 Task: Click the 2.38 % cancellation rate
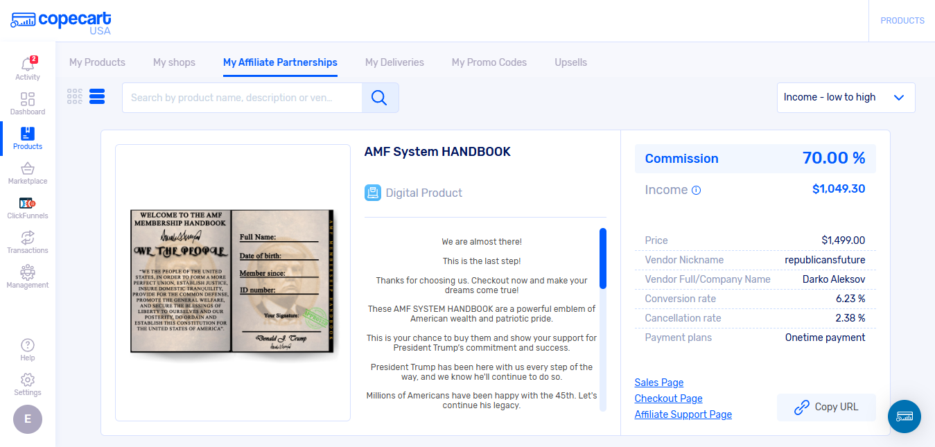[x=850, y=318]
